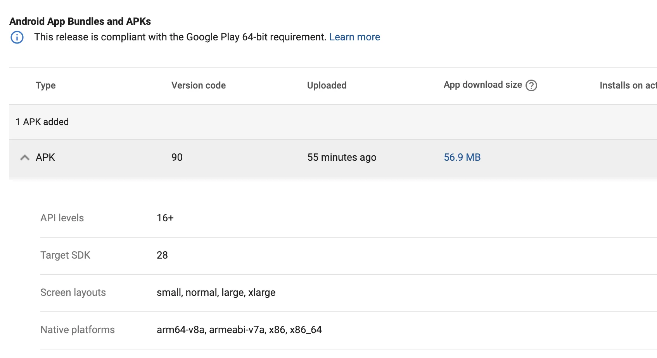Click the Screen layouts value list

pos(216,292)
